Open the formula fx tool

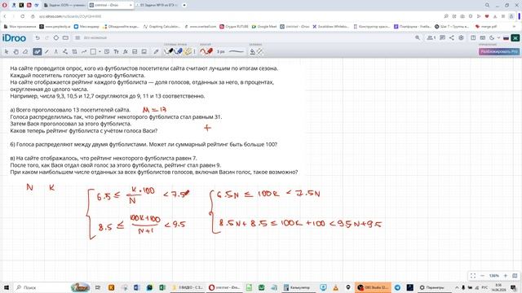pyautogui.click(x=125, y=51)
